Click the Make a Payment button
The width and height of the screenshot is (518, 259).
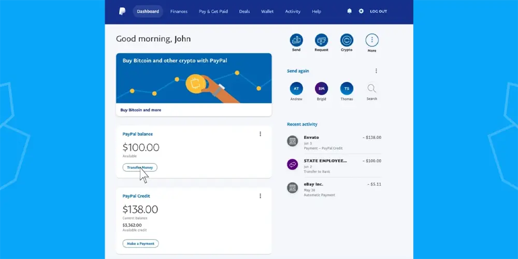140,244
